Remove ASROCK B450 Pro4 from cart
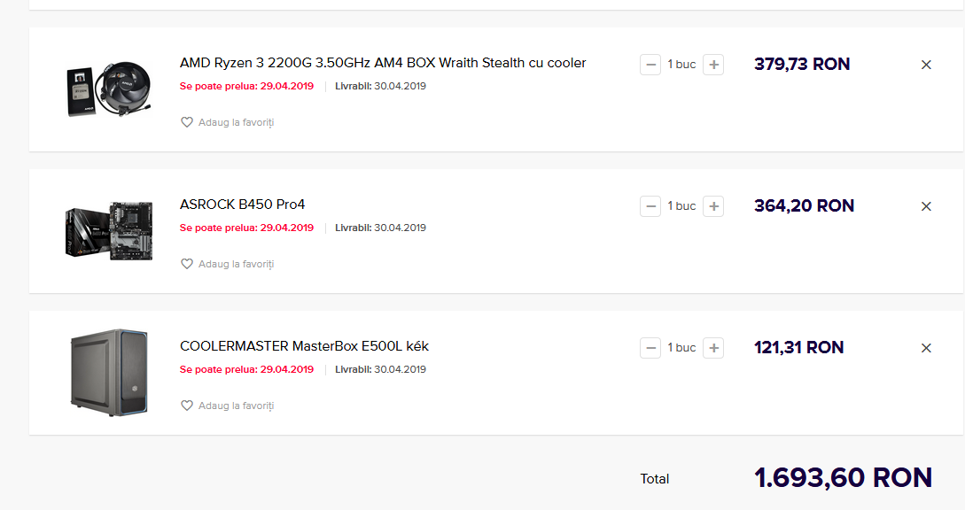 tap(926, 206)
